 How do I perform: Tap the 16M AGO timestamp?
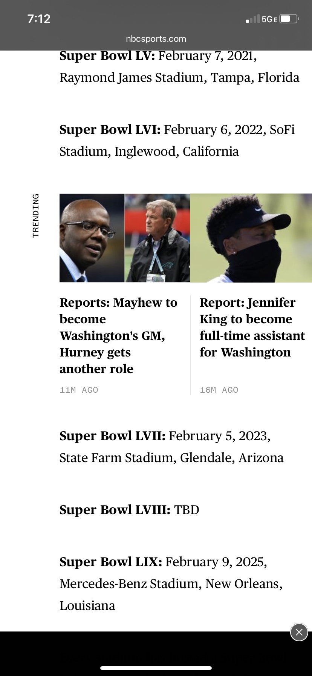[219, 390]
